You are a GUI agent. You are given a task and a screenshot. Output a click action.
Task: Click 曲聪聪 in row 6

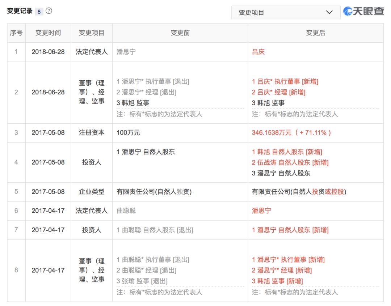[x=126, y=211]
